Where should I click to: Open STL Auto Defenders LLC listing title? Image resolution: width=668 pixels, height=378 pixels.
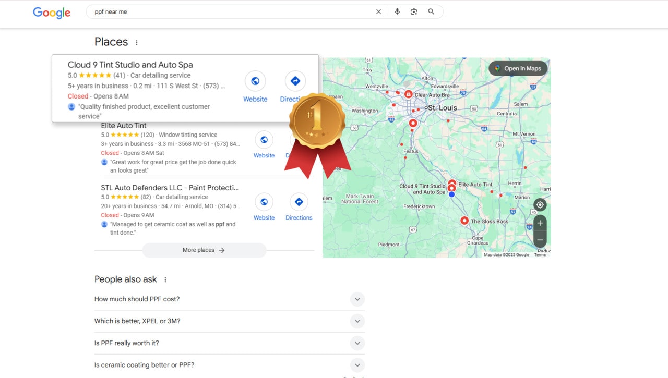coord(170,188)
